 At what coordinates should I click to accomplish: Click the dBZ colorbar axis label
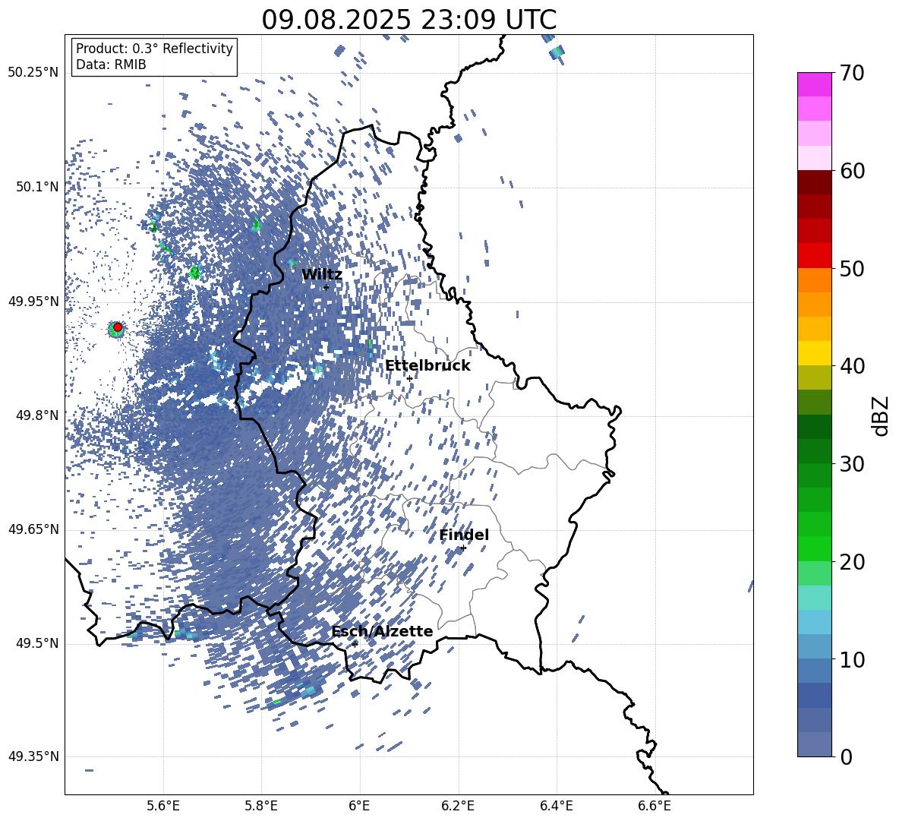tap(882, 415)
